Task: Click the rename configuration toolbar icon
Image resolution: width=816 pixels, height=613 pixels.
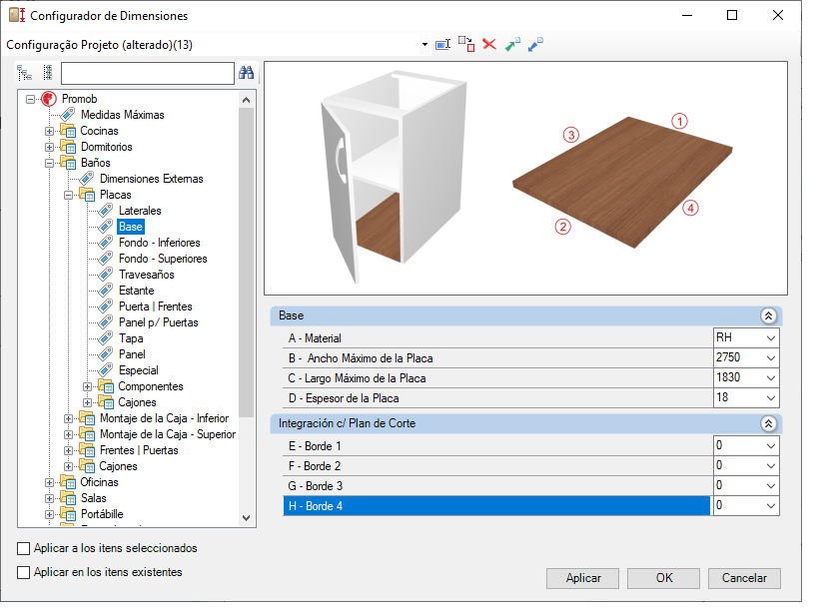Action: 442,45
